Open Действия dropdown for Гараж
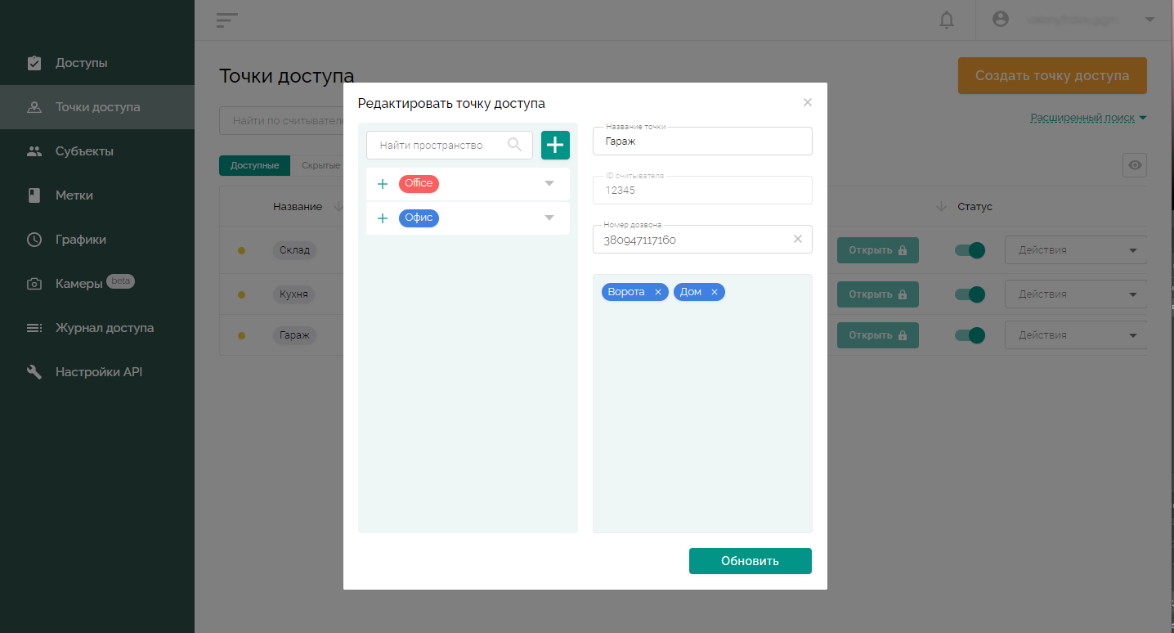1174x633 pixels. coord(1076,335)
